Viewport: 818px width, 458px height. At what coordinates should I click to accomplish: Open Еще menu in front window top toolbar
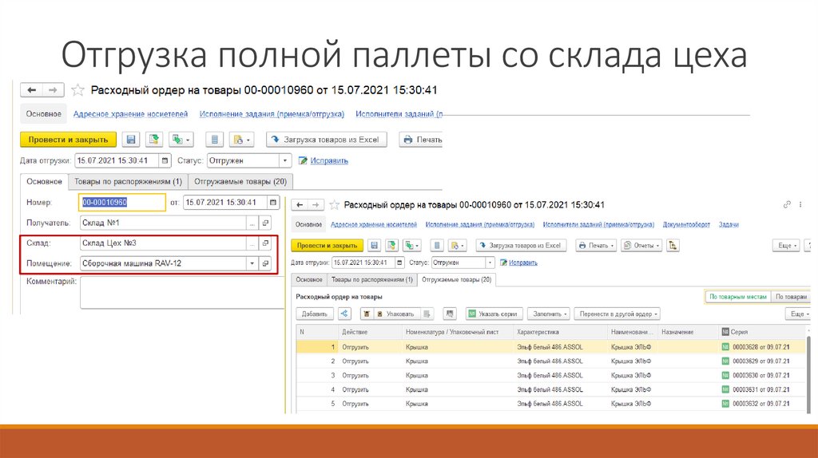point(786,246)
